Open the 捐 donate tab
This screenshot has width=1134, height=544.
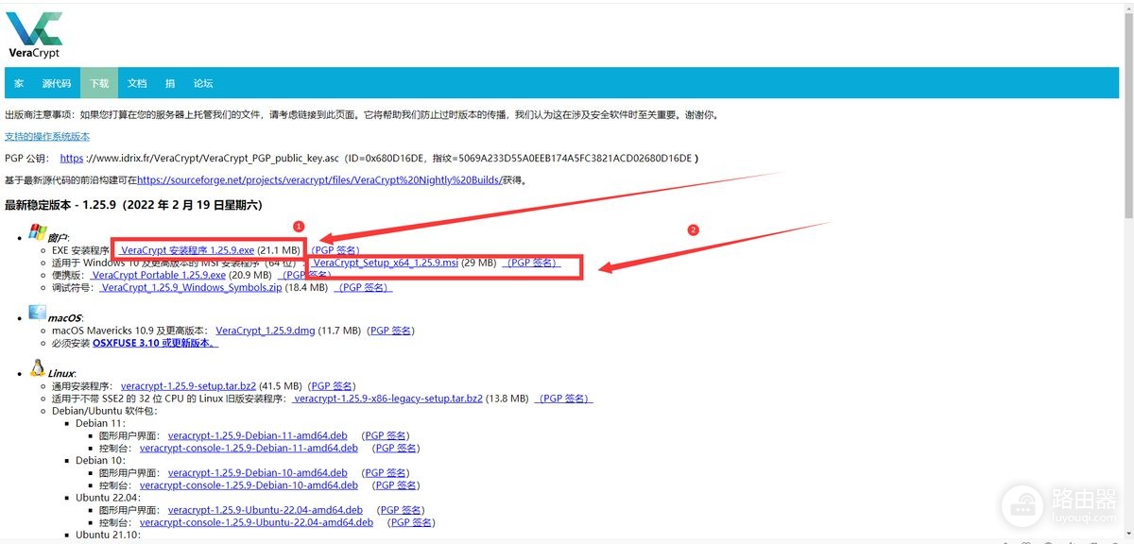click(x=170, y=83)
